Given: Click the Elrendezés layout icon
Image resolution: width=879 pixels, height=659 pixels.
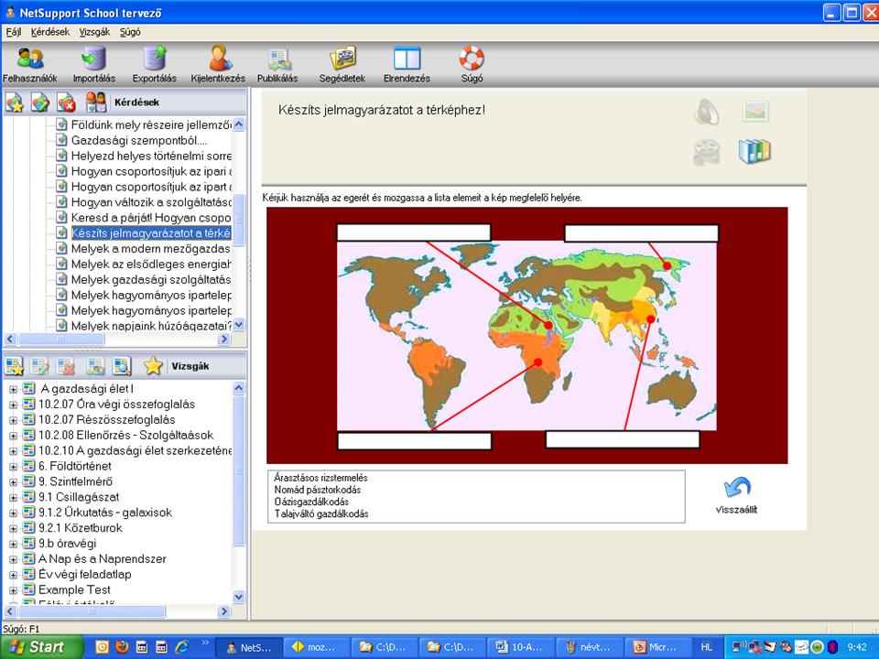Looking at the screenshot, I should [x=407, y=60].
